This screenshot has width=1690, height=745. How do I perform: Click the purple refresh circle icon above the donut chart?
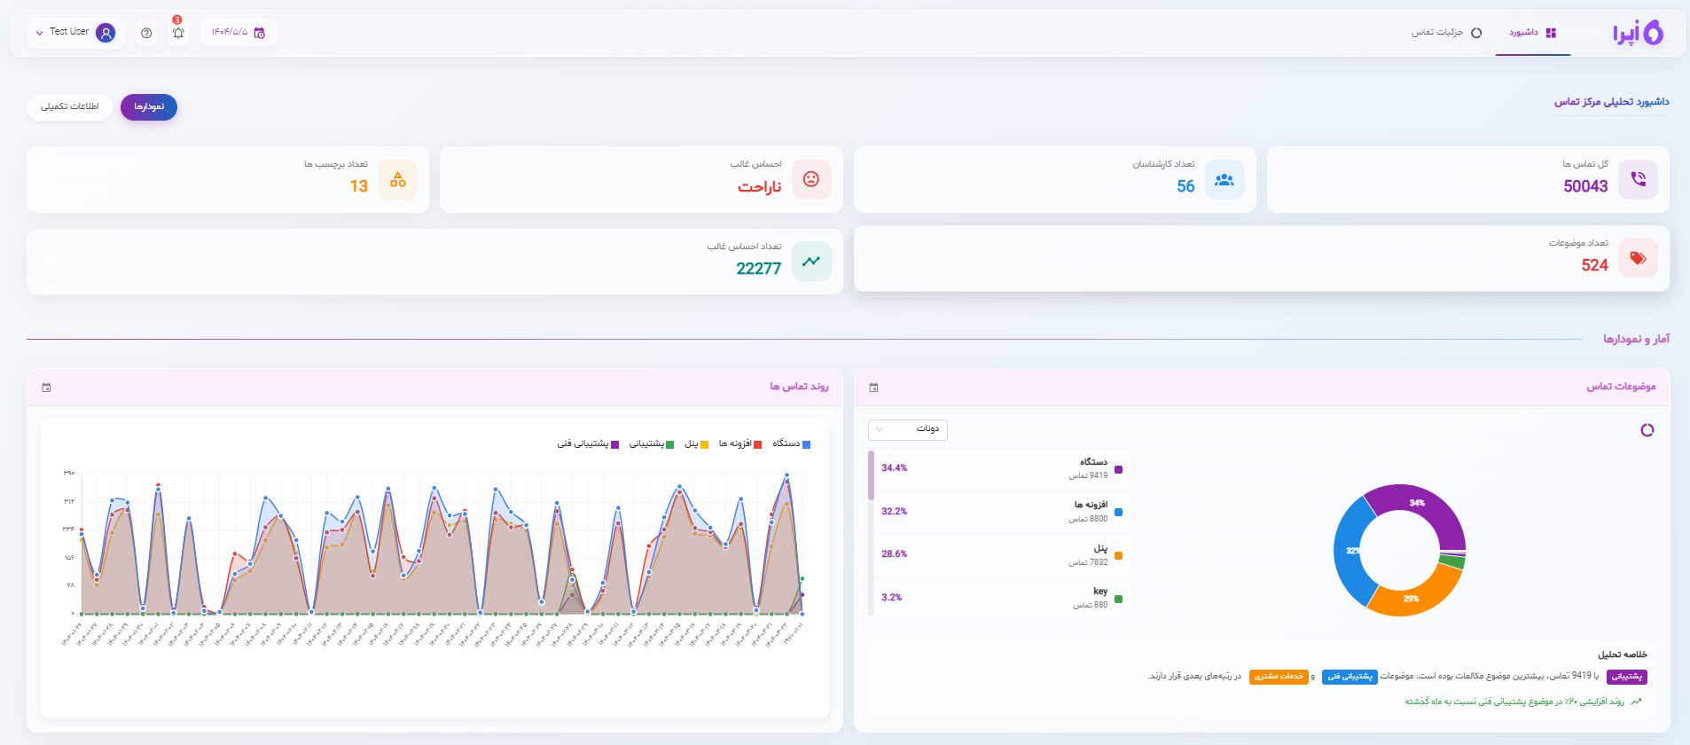click(x=1647, y=430)
